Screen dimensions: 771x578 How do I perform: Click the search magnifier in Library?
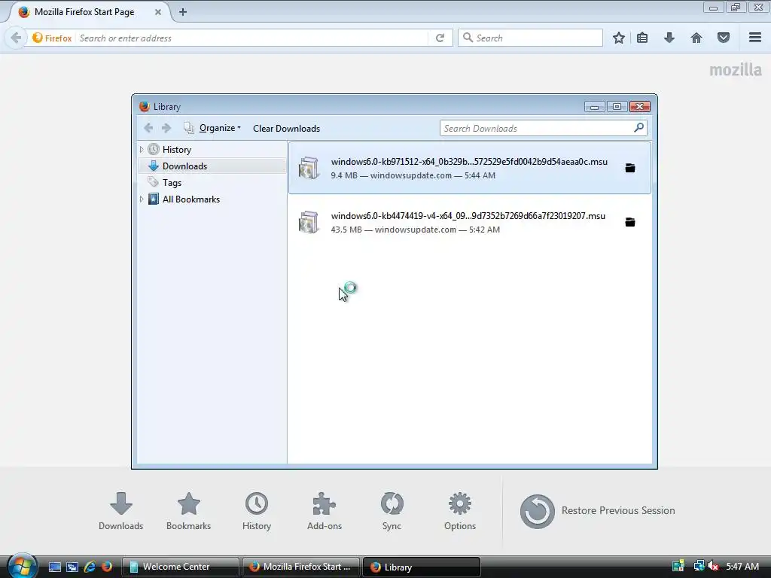[638, 128]
